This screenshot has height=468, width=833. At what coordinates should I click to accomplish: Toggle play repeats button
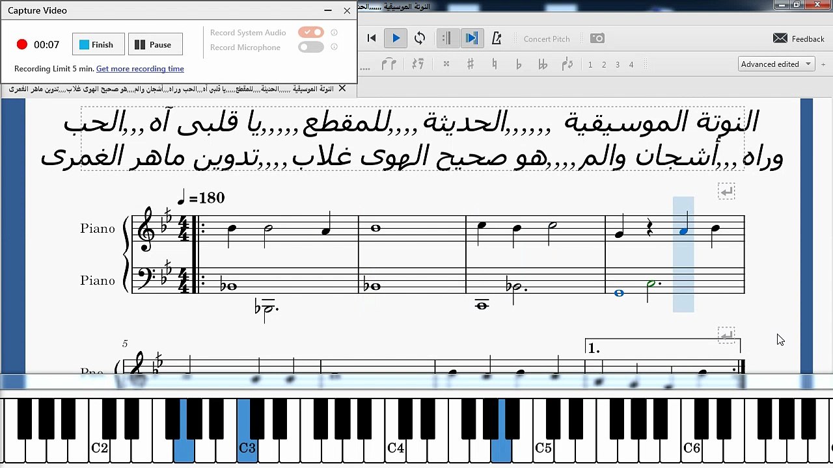click(x=446, y=38)
